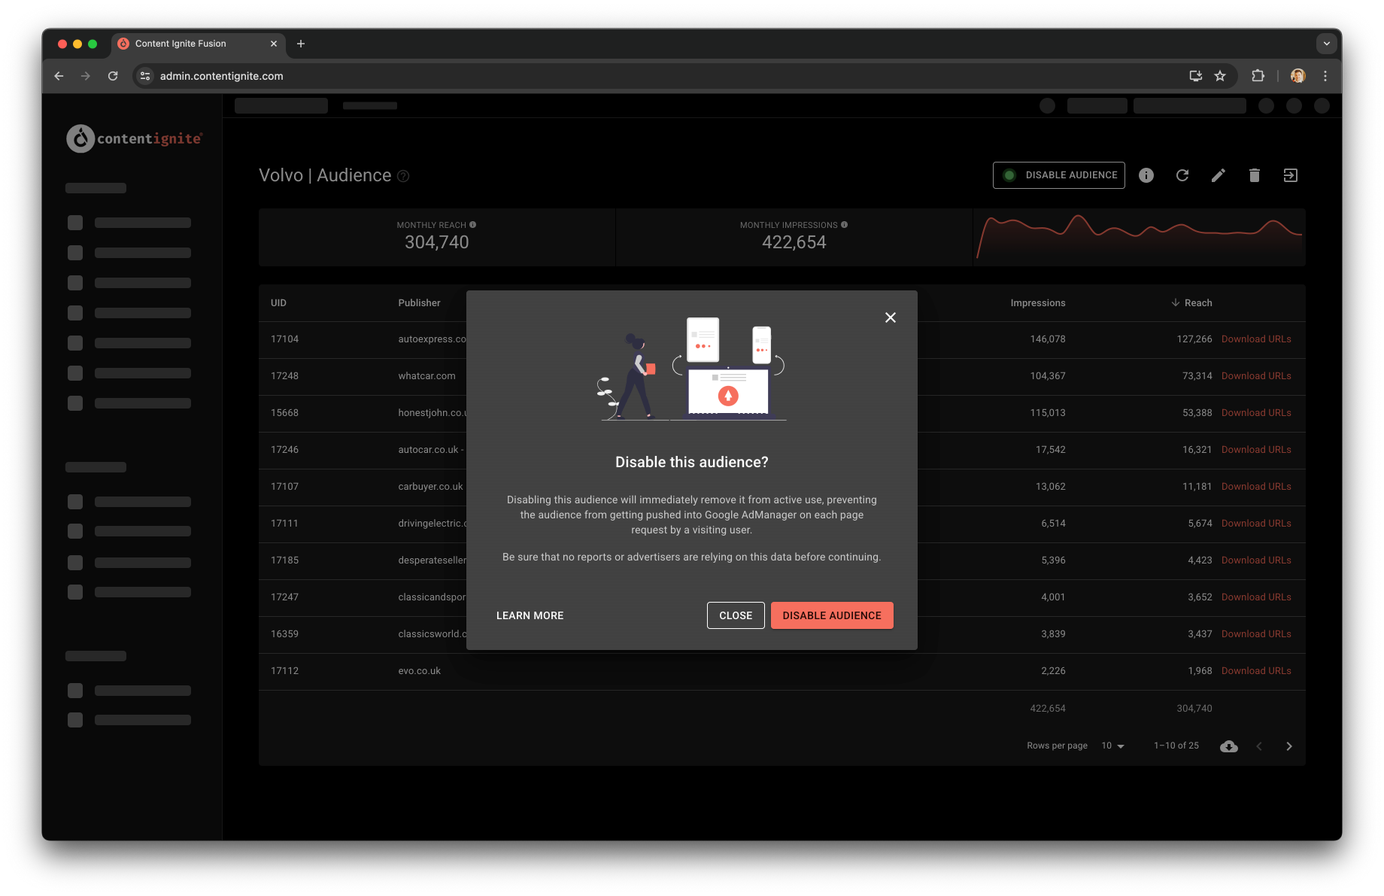The width and height of the screenshot is (1384, 896).
Task: Delete audience with the trash icon
Action: click(x=1255, y=175)
